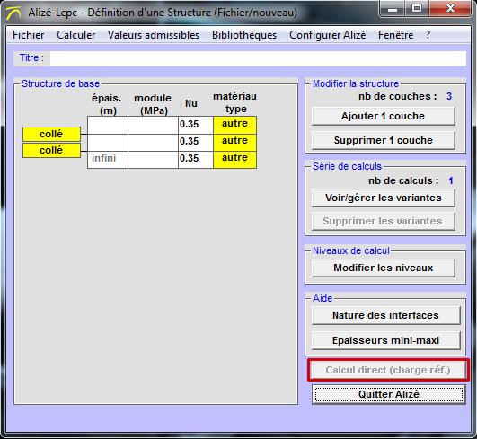
Task: Open Voir/gérer les variantes
Action: (384, 198)
